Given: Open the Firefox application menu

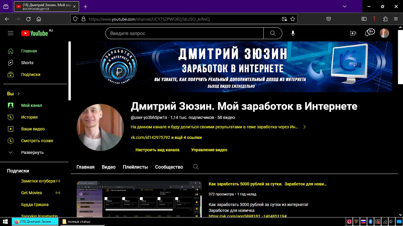Looking at the screenshot, I should tap(396, 19).
